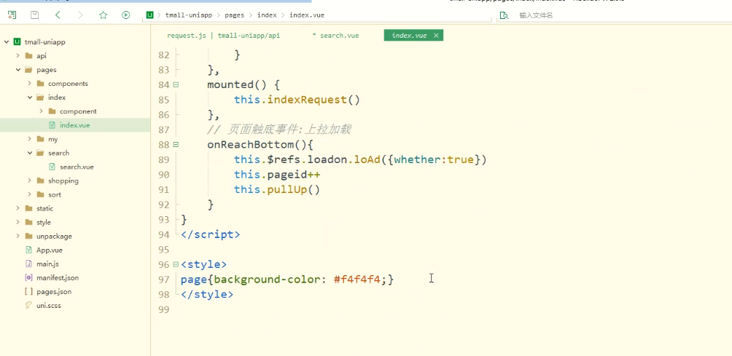Screen dimensions: 732x356
Task: Click index.vue in the breadcrumb
Action: point(307,15)
